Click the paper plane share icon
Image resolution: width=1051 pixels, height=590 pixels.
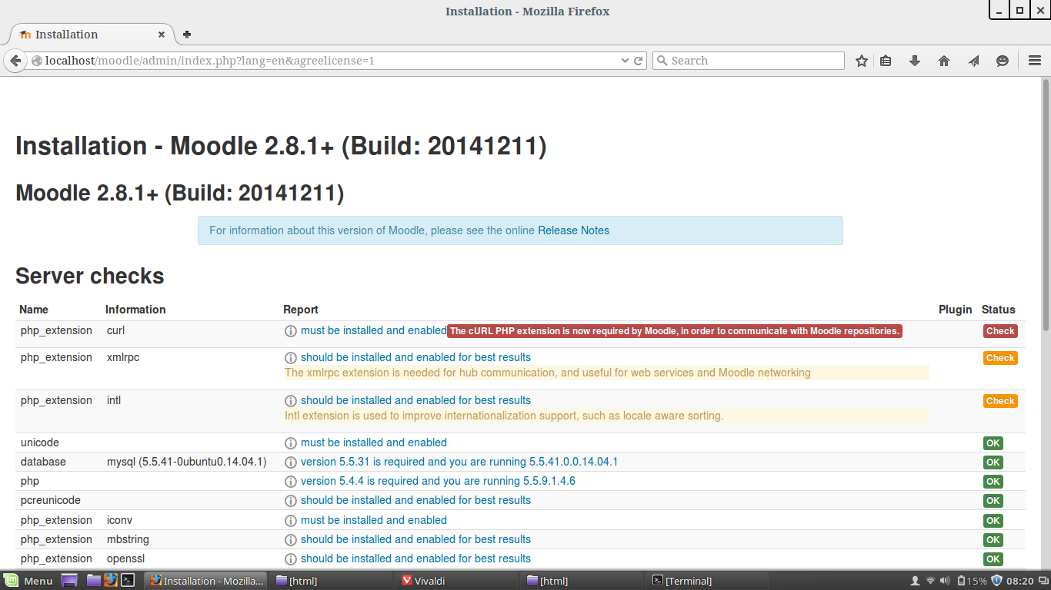point(973,61)
